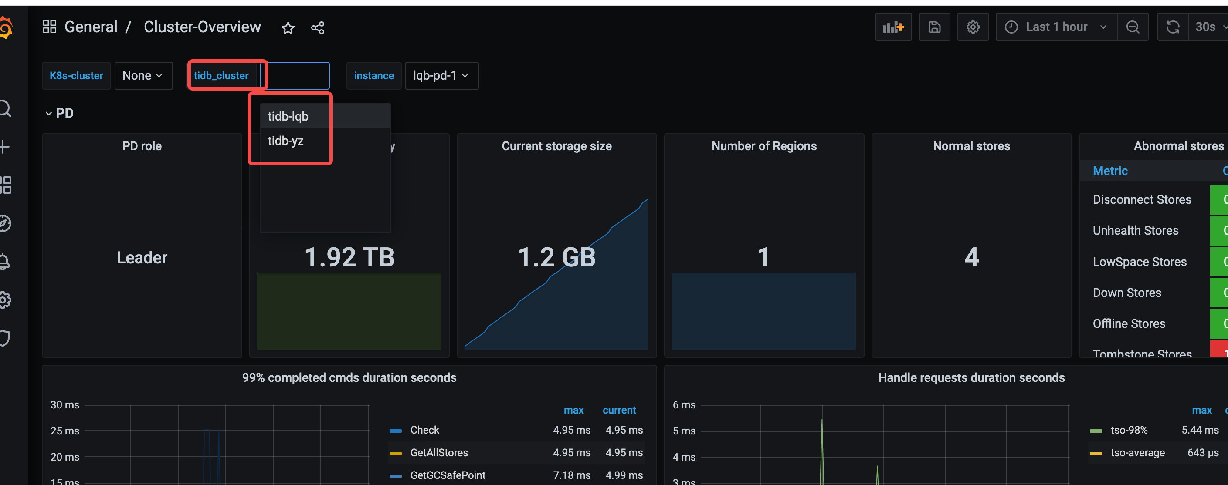Open the dashboard settings gear

(973, 27)
